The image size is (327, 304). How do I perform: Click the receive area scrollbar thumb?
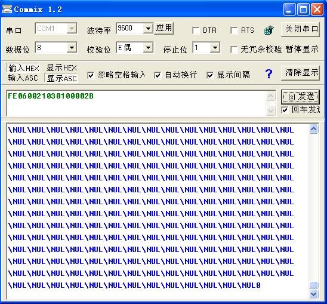[x=314, y=285]
